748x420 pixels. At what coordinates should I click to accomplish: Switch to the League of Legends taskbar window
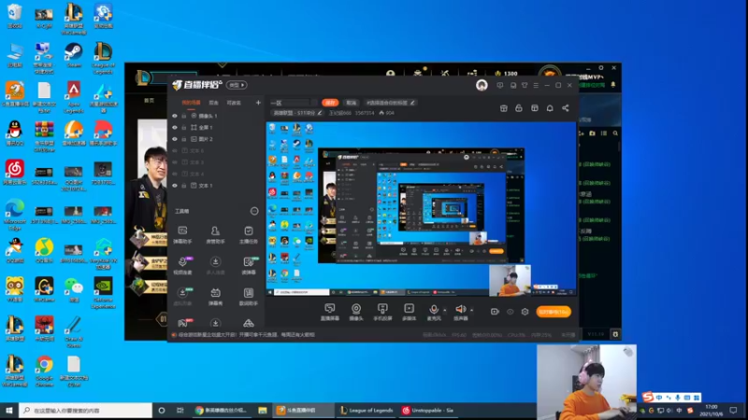coord(367,410)
